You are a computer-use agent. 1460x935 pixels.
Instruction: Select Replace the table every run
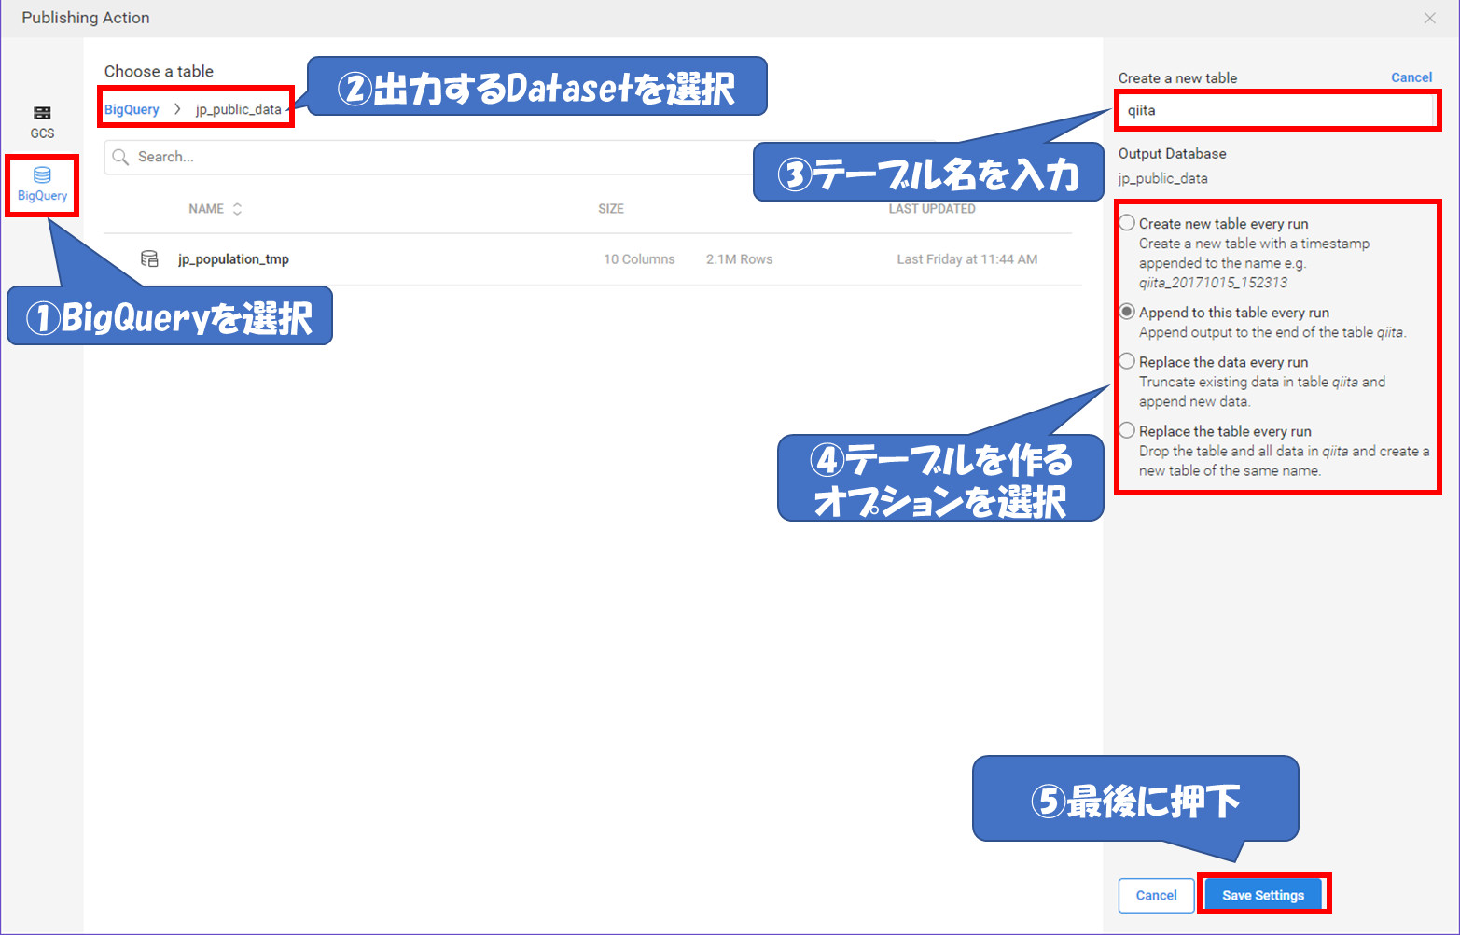[x=1127, y=430]
